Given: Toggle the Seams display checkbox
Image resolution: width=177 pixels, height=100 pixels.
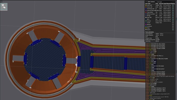Looking at the screenshot, I should pyautogui.click(x=173, y=30).
